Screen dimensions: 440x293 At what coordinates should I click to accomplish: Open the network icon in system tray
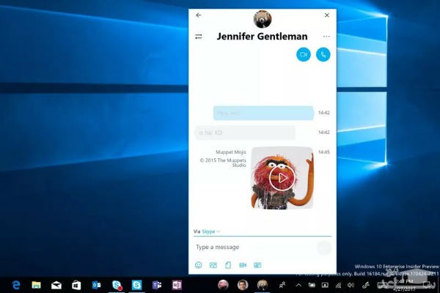pyautogui.click(x=338, y=286)
